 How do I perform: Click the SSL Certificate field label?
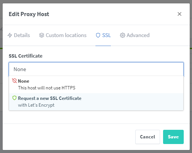26,56
